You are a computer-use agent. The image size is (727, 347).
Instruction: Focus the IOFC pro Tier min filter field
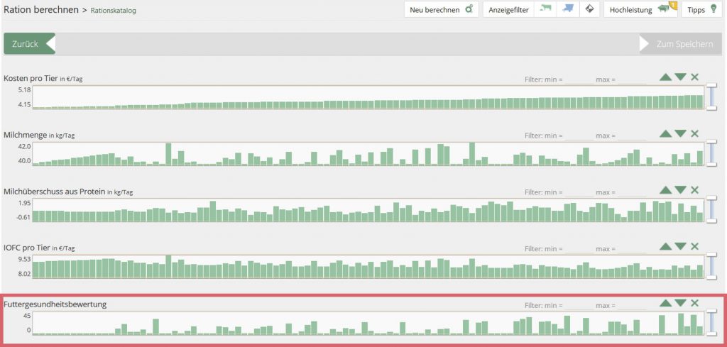(x=579, y=249)
